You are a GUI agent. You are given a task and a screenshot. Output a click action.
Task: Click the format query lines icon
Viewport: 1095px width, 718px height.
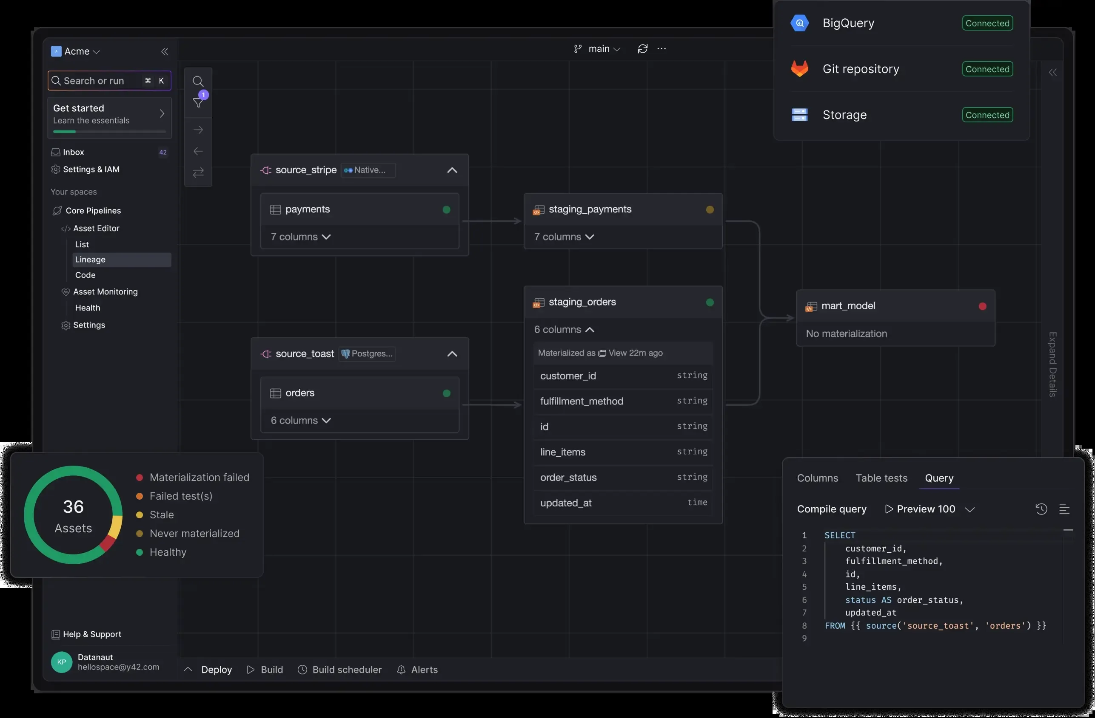[x=1064, y=509]
